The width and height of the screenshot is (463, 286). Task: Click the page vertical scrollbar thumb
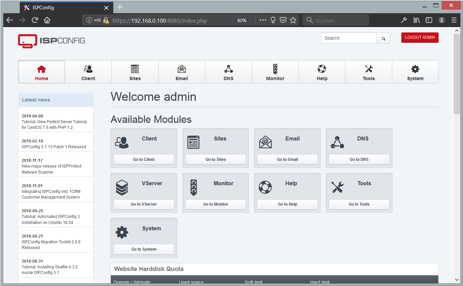457,74
